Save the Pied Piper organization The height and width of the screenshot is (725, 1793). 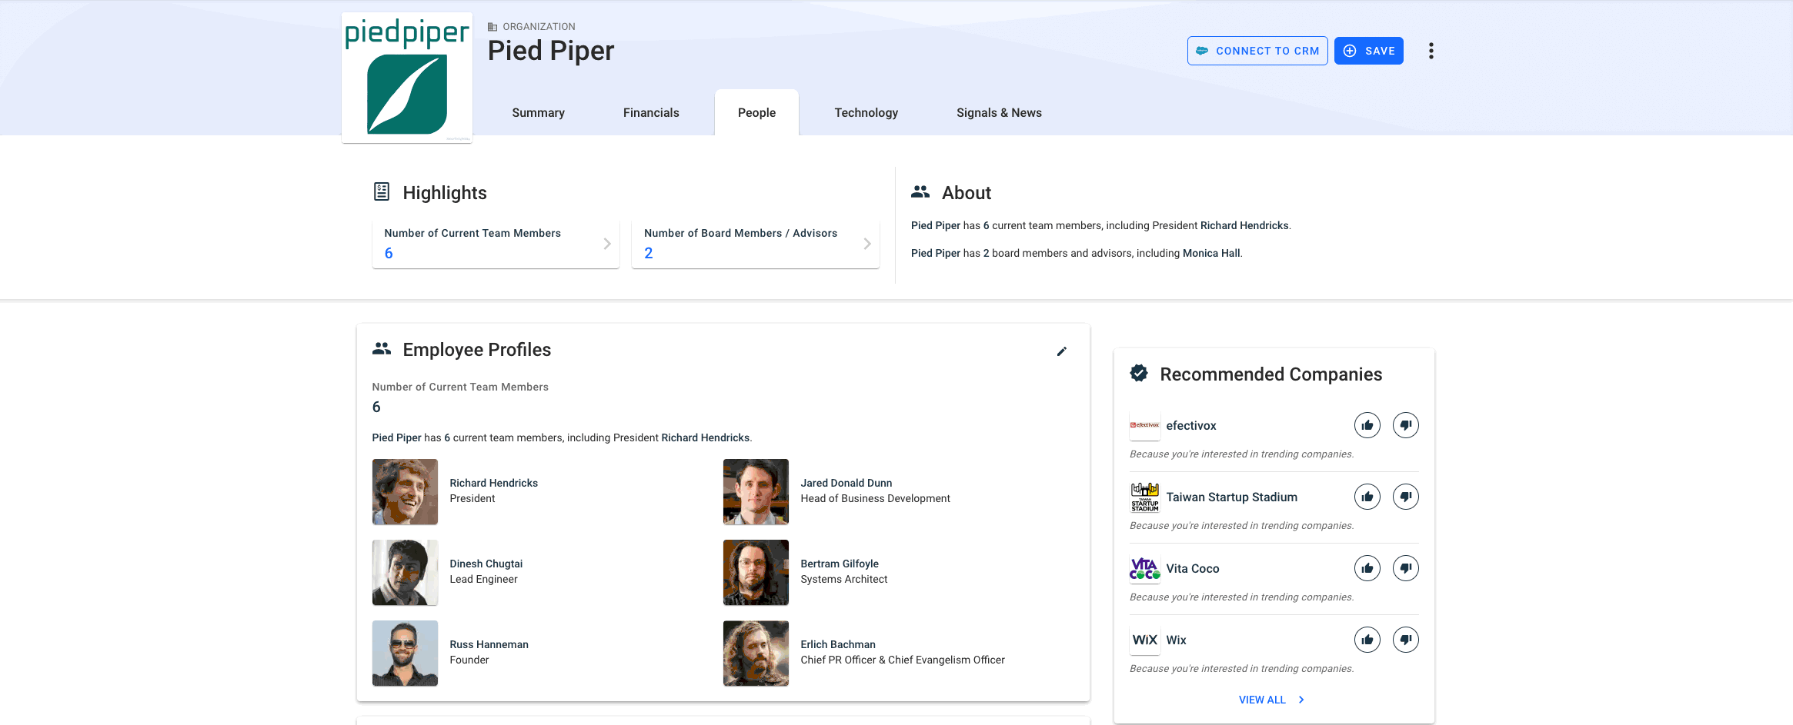pos(1368,51)
